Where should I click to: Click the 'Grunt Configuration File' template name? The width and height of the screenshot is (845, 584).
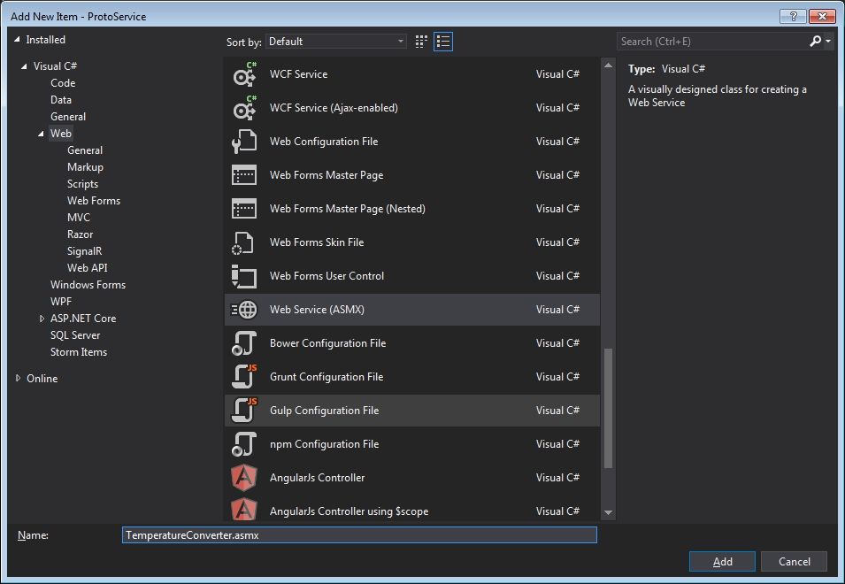point(326,377)
